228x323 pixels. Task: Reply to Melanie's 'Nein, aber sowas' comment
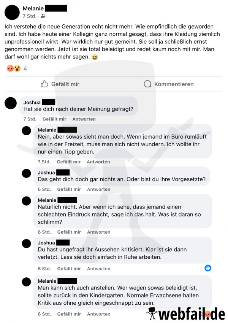click(98, 162)
